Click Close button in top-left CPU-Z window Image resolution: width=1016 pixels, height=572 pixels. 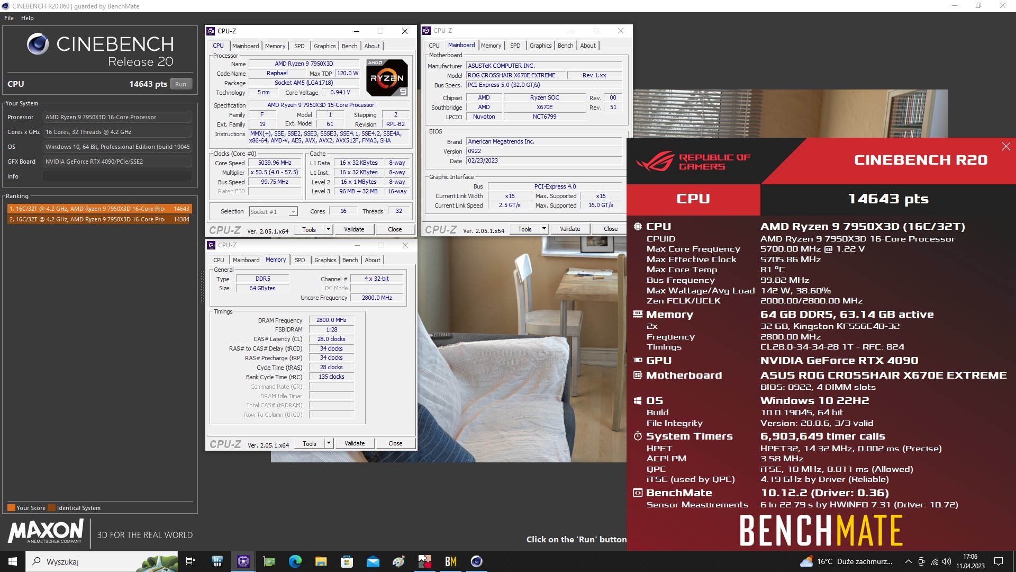click(395, 229)
